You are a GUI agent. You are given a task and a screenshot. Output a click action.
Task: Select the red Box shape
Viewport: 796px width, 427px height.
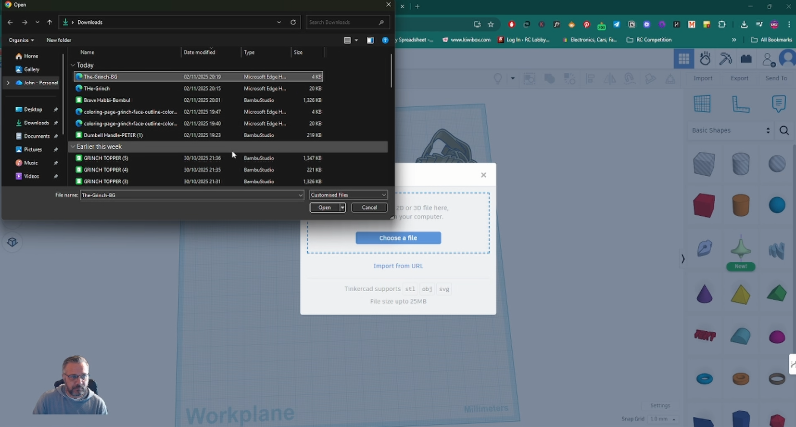[704, 206]
